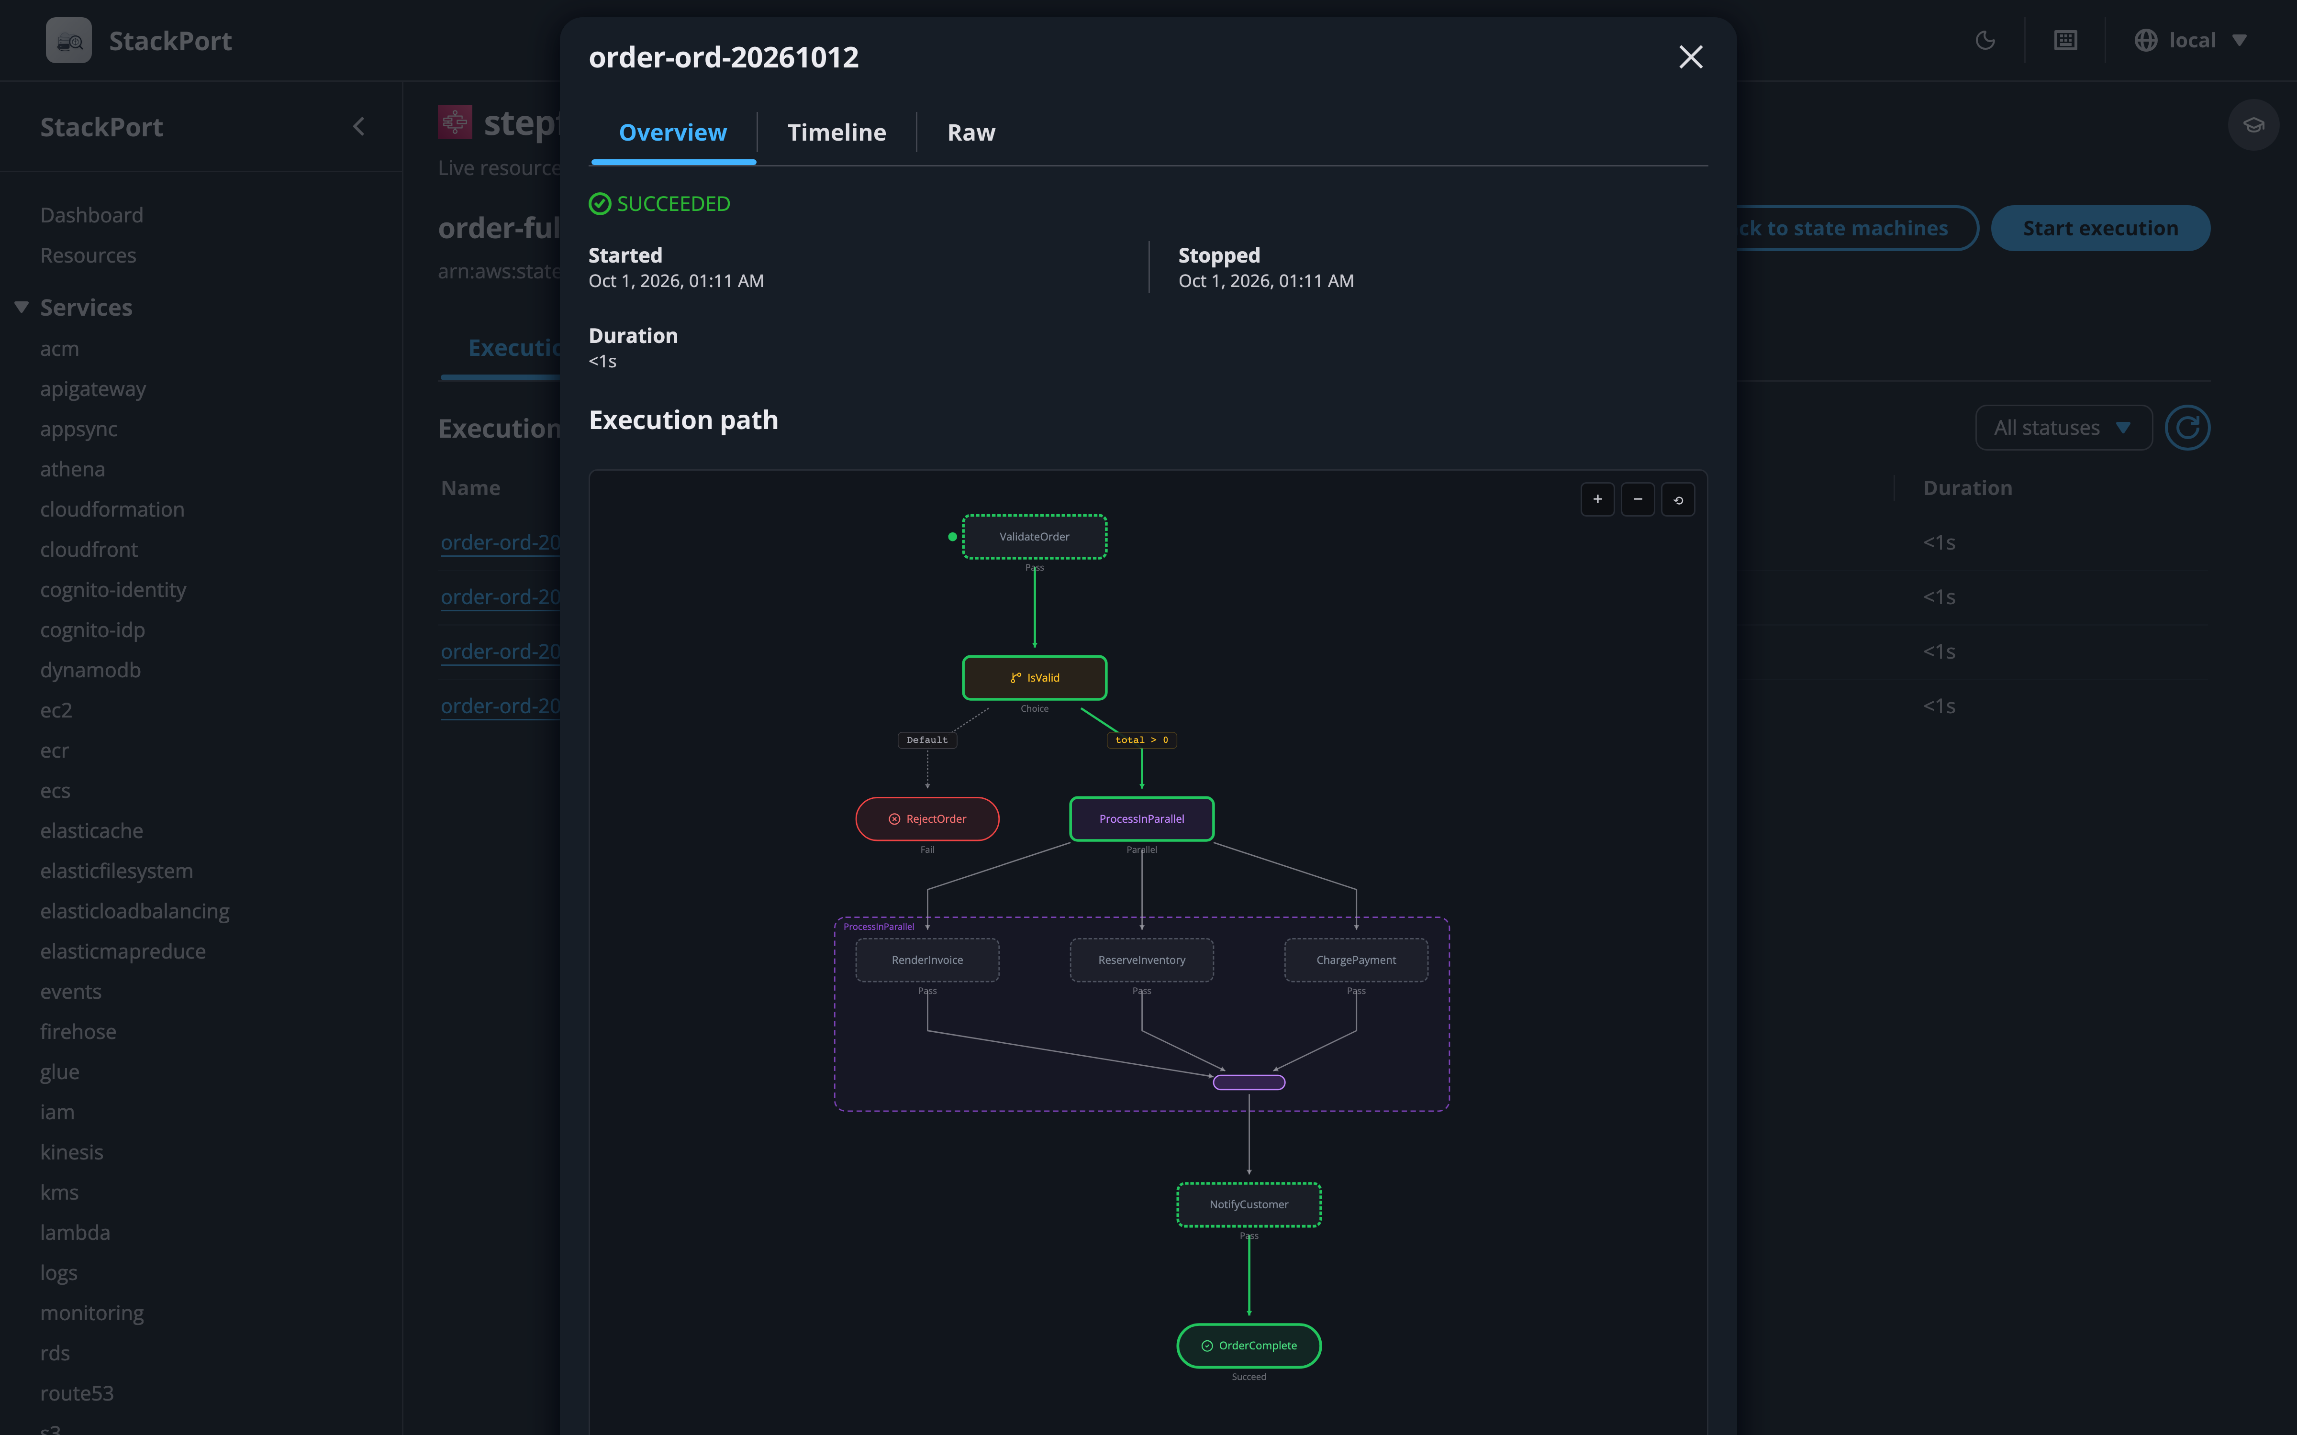Click the StackPort logo icon
The height and width of the screenshot is (1435, 2297).
[68, 40]
